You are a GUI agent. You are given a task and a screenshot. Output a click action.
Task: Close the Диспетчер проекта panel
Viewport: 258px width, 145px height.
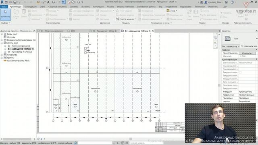pos(34,31)
